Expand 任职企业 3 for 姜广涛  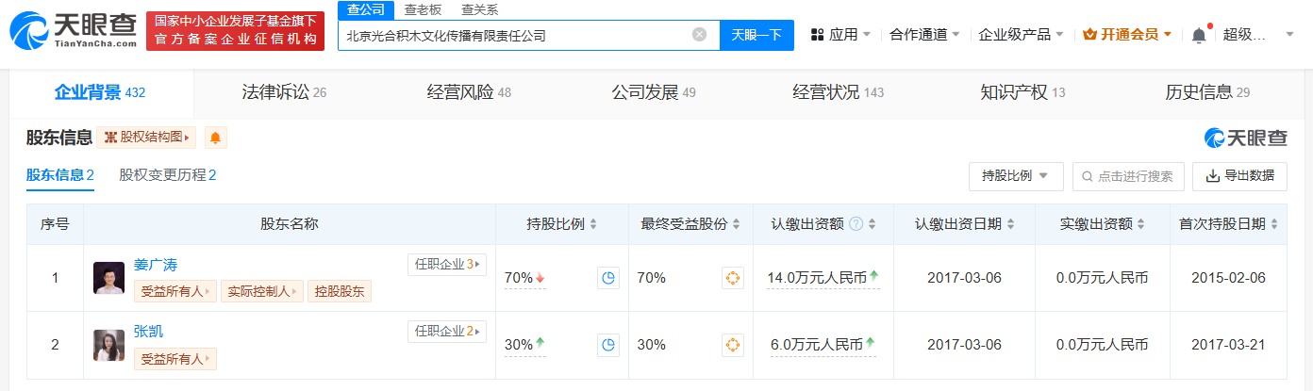446,265
